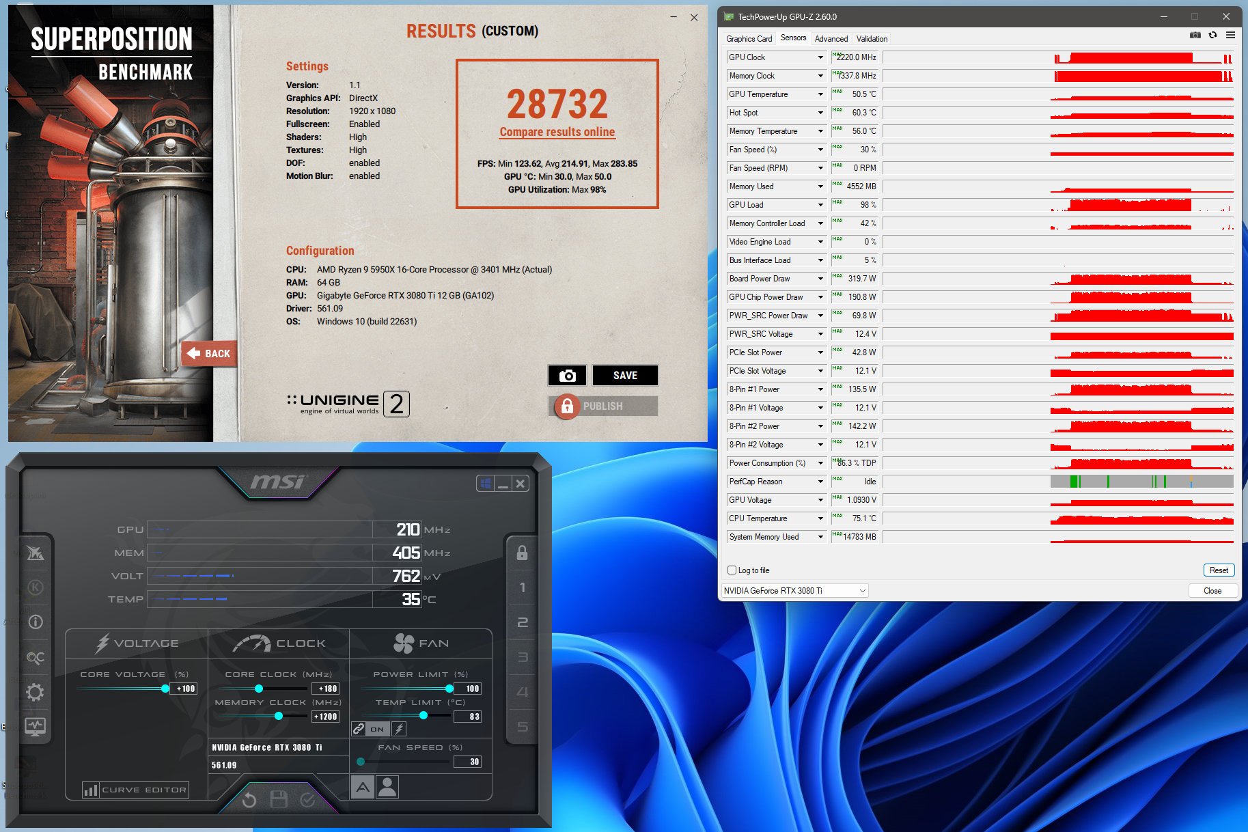
Task: Expand the Hot Spot sensor dropdown
Action: 820,113
